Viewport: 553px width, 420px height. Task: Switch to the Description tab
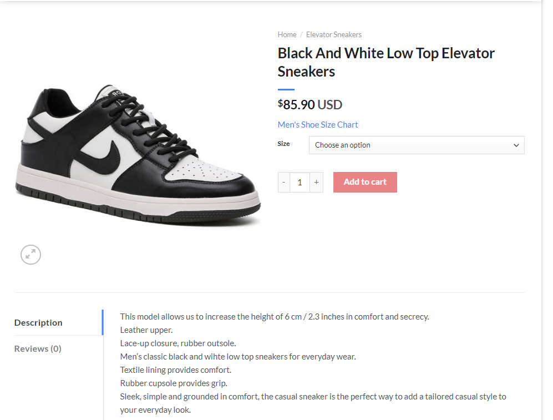(x=38, y=322)
